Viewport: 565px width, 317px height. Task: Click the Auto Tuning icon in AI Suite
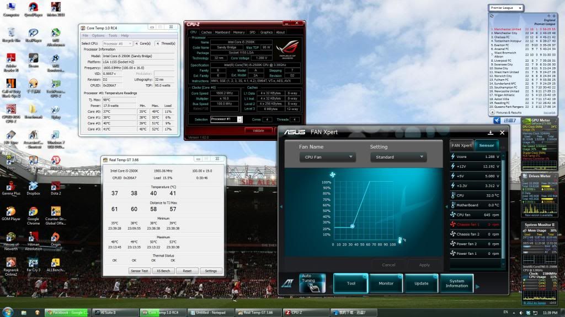pyautogui.click(x=309, y=280)
